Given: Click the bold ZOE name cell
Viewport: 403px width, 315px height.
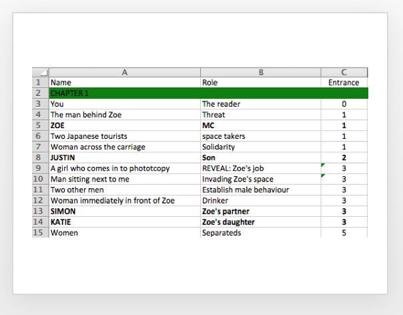Looking at the screenshot, I should click(125, 125).
